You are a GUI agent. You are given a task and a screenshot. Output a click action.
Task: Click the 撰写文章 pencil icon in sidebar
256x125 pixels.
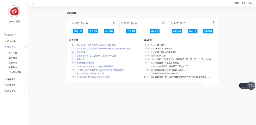(x=6, y=41)
